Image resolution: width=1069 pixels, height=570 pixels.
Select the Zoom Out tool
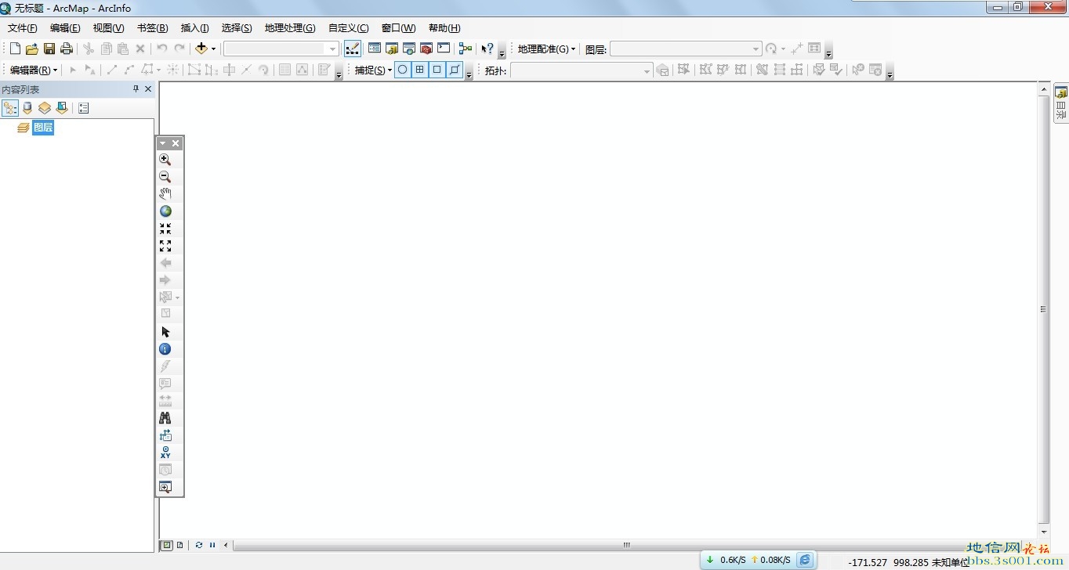coord(165,176)
